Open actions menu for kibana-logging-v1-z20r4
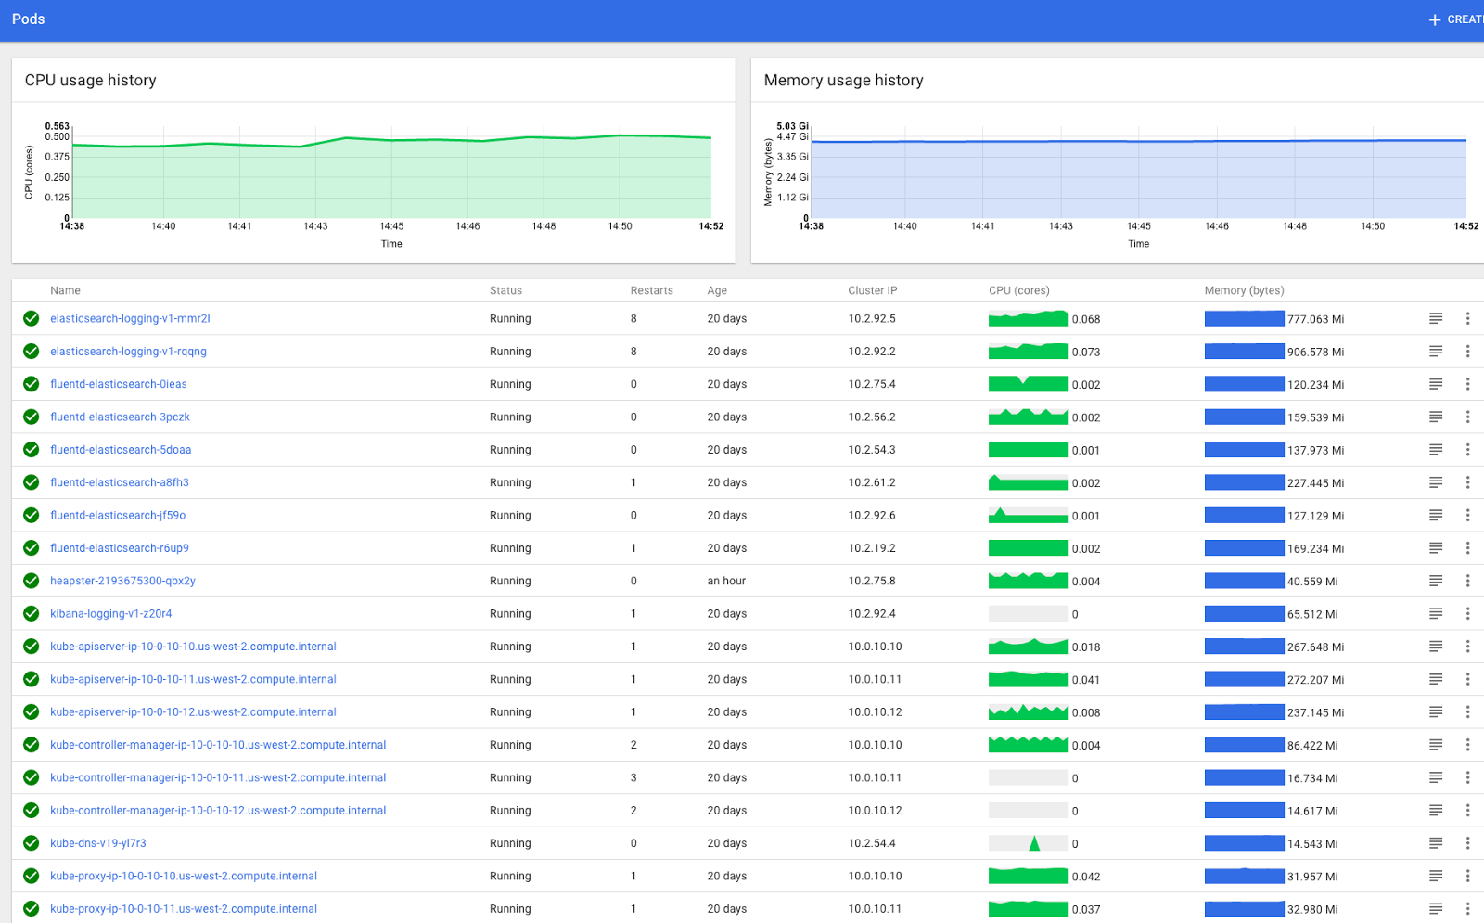 (1468, 613)
